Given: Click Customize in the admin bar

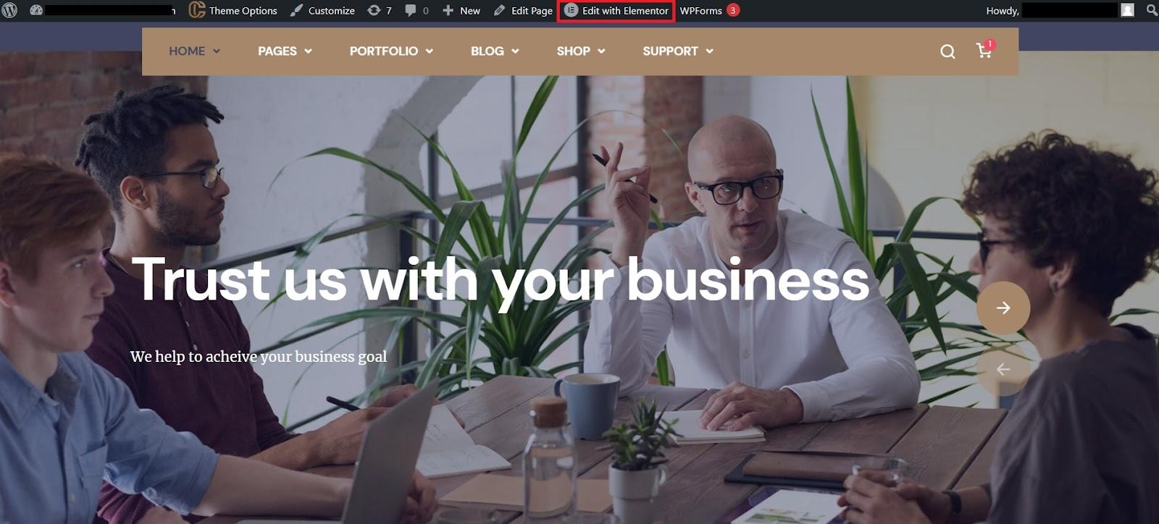Looking at the screenshot, I should tap(322, 10).
